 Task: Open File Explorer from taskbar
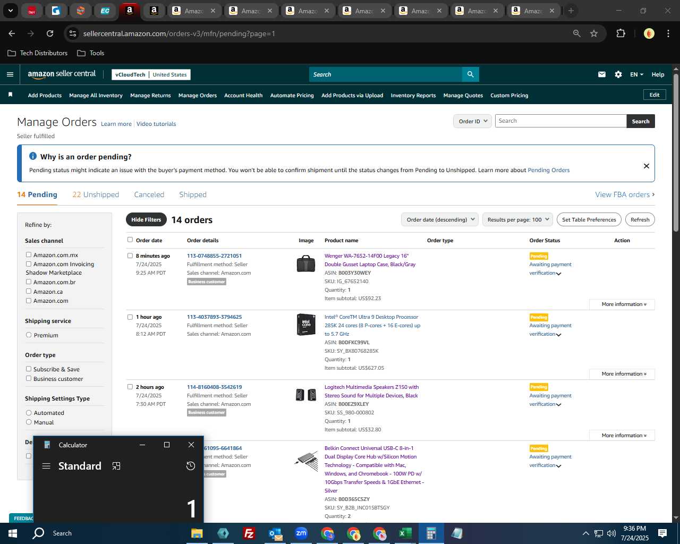[x=197, y=533]
